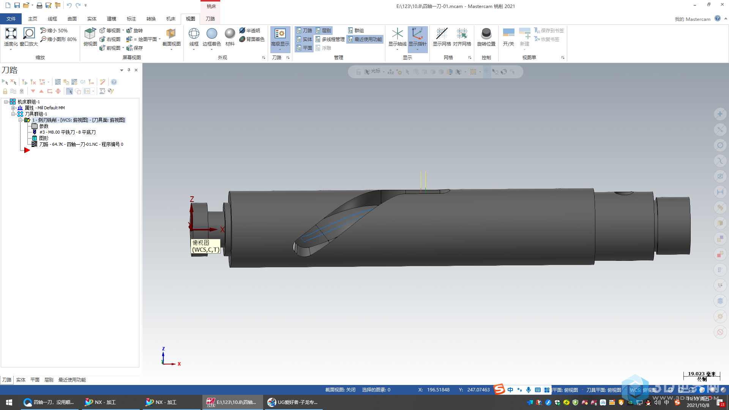Select tool #3 - M8.00 平铣刀 item
This screenshot has width=729, height=410.
(x=64, y=132)
